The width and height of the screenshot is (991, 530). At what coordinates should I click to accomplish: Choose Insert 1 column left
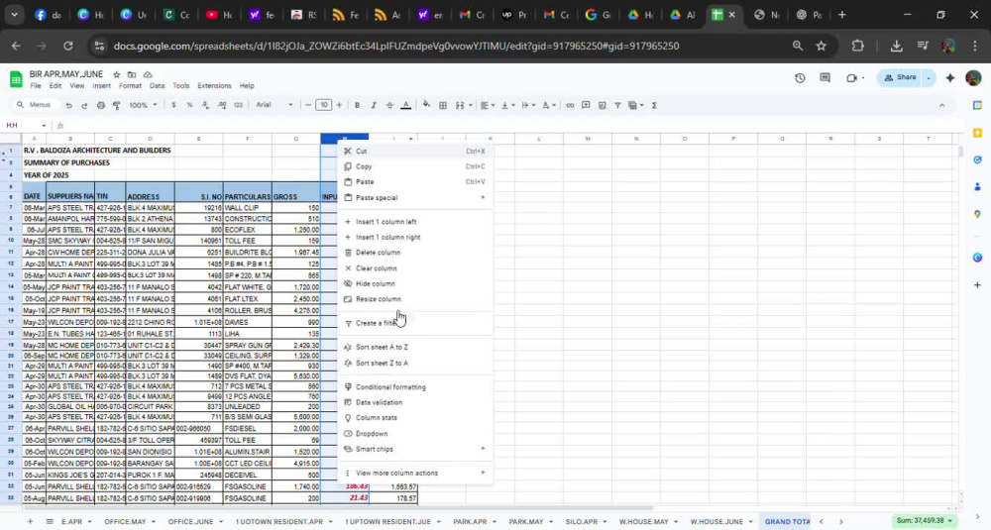tap(414, 222)
